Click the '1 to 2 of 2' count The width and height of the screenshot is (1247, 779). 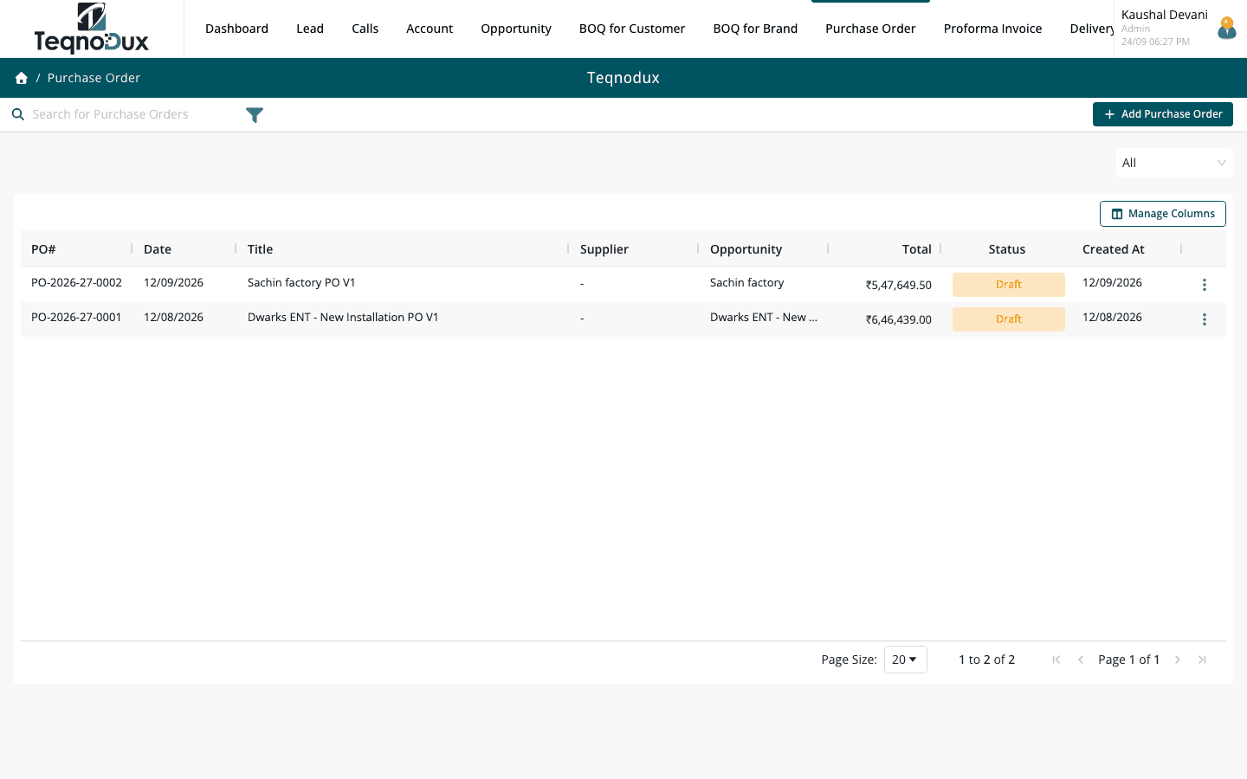coord(986,660)
